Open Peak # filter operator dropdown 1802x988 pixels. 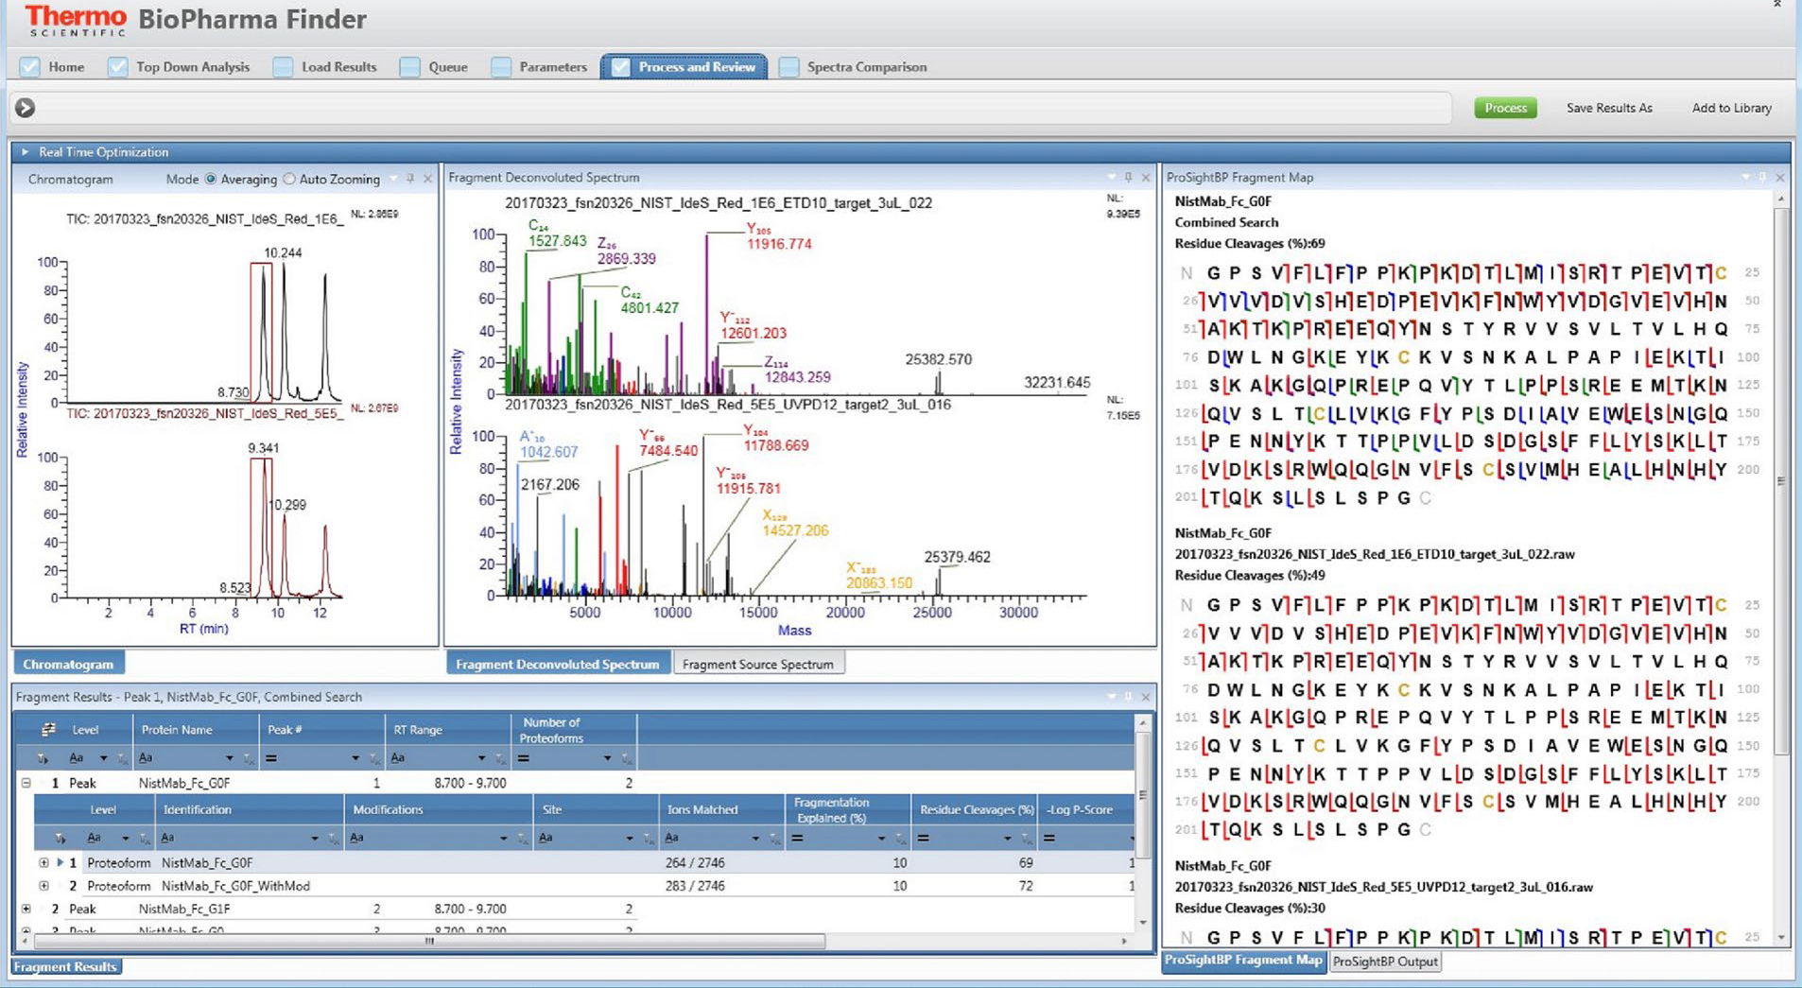click(355, 758)
